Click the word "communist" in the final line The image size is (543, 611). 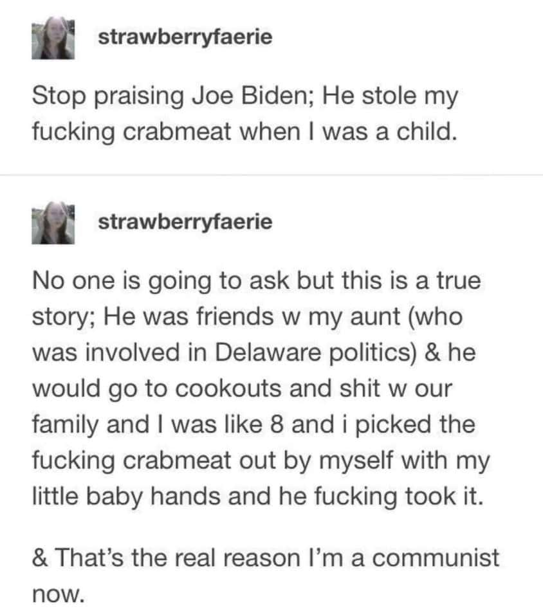coord(436,558)
